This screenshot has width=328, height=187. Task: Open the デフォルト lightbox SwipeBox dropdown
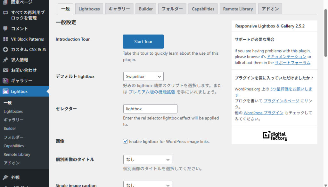click(143, 76)
